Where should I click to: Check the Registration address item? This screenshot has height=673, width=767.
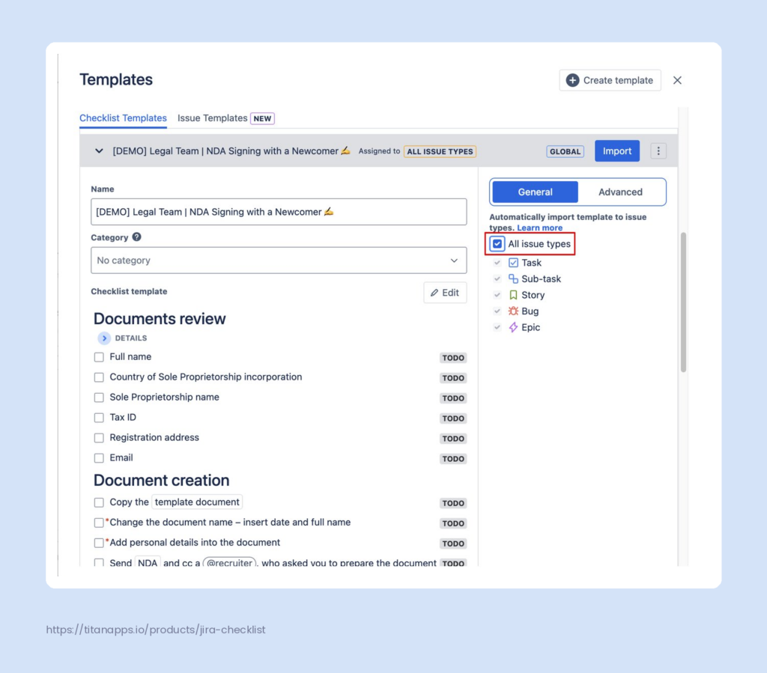pyautogui.click(x=99, y=438)
